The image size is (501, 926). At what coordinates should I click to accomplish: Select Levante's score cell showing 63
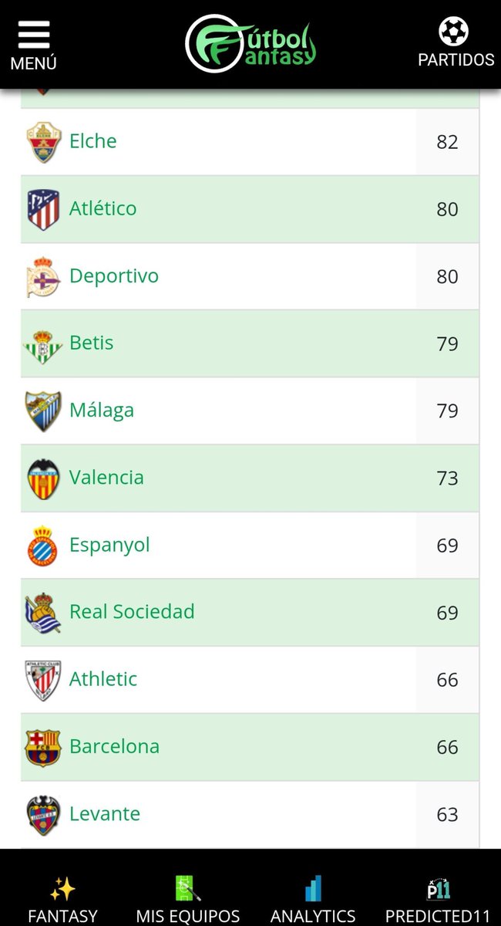click(447, 815)
